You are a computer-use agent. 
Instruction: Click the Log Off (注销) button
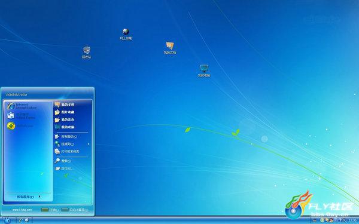(50, 210)
